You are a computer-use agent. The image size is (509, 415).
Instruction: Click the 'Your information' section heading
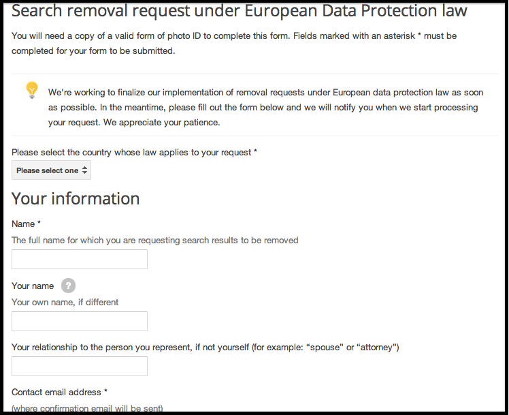click(x=76, y=198)
